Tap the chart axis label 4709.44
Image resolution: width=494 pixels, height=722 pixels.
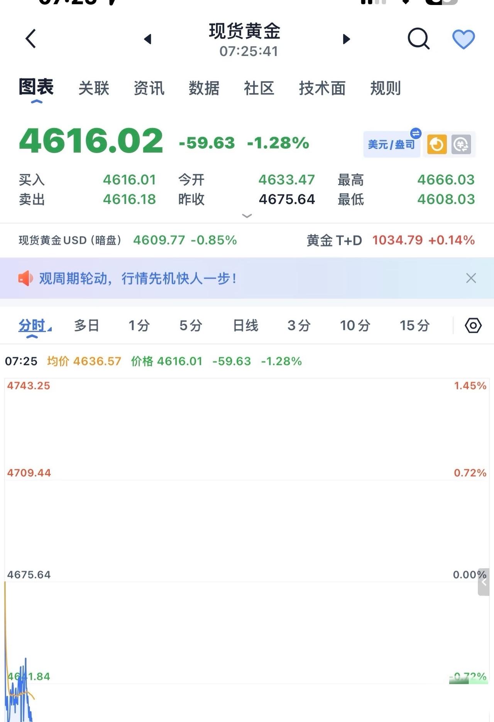[x=29, y=473]
